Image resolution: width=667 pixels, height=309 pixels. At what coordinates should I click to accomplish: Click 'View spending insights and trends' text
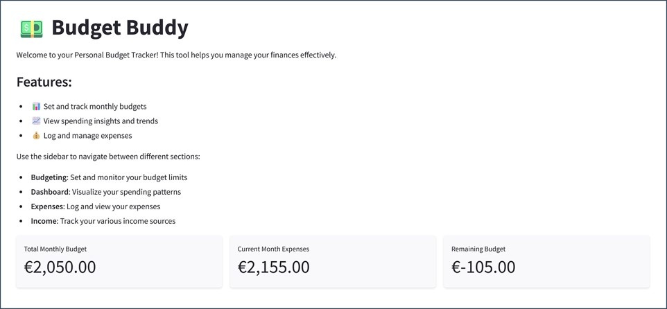tap(101, 121)
